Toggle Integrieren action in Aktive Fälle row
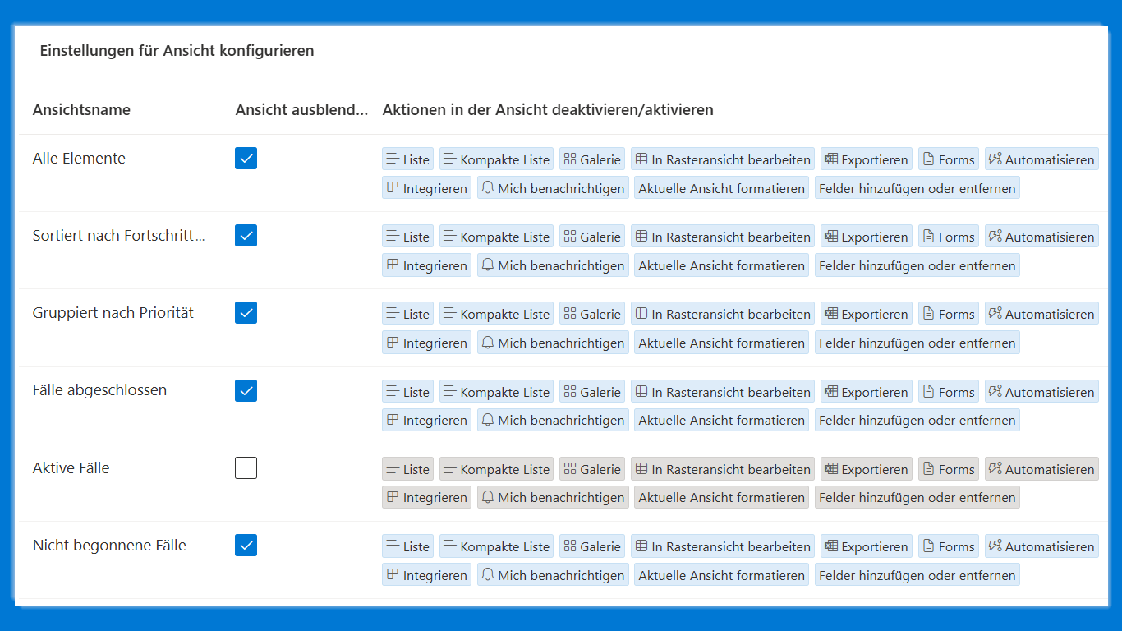Viewport: 1122px width, 631px height. click(426, 497)
